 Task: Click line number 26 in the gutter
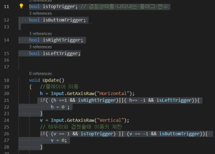pyautogui.click(x=6, y=134)
